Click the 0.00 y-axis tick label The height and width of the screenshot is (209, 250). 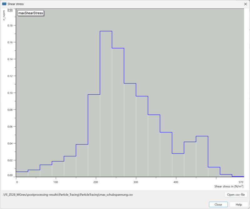[10, 175]
